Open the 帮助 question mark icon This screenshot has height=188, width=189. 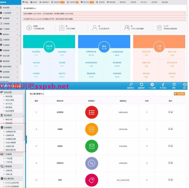(174, 84)
